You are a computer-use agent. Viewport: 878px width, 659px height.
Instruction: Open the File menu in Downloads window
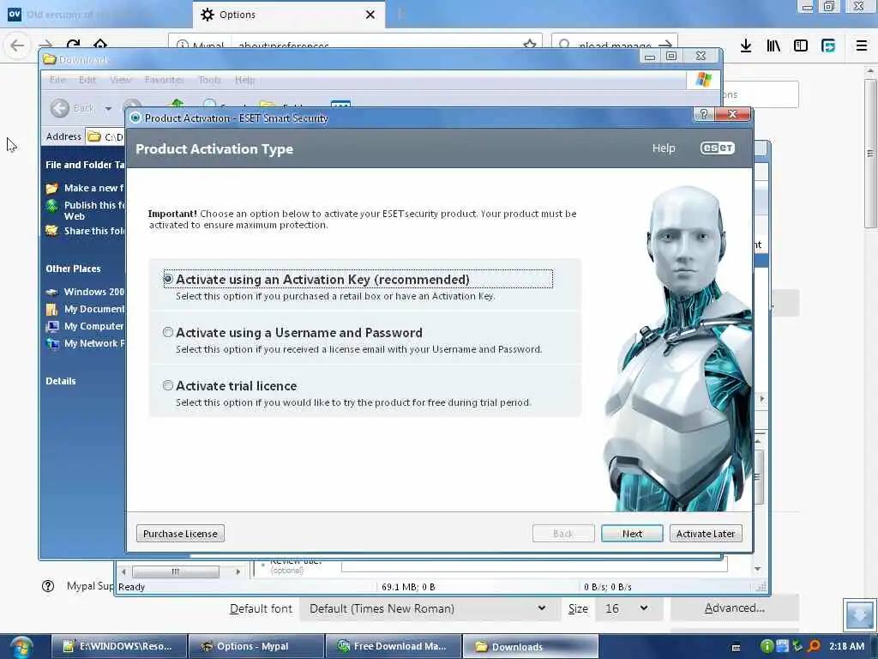(57, 80)
